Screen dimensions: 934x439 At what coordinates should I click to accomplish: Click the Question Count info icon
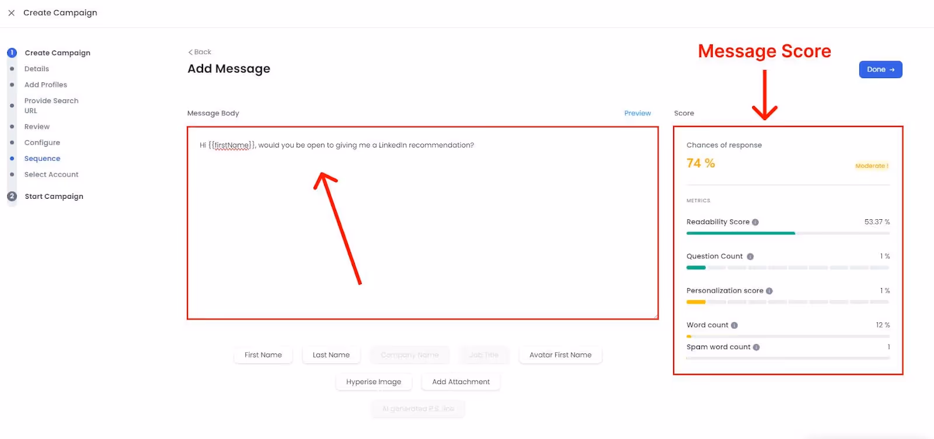pyautogui.click(x=750, y=257)
